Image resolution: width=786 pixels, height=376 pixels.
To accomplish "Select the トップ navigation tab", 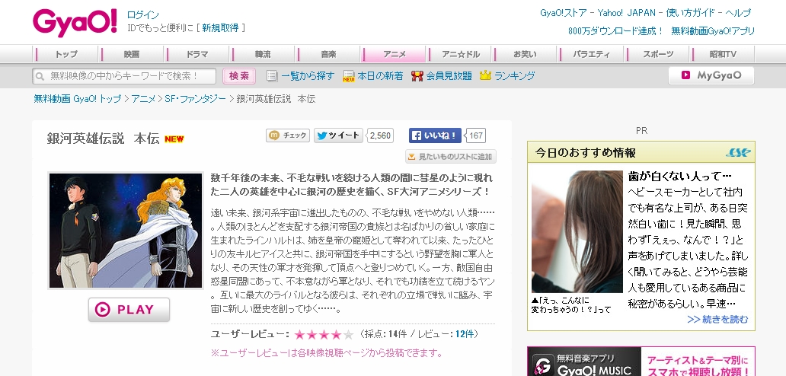I will [67, 54].
